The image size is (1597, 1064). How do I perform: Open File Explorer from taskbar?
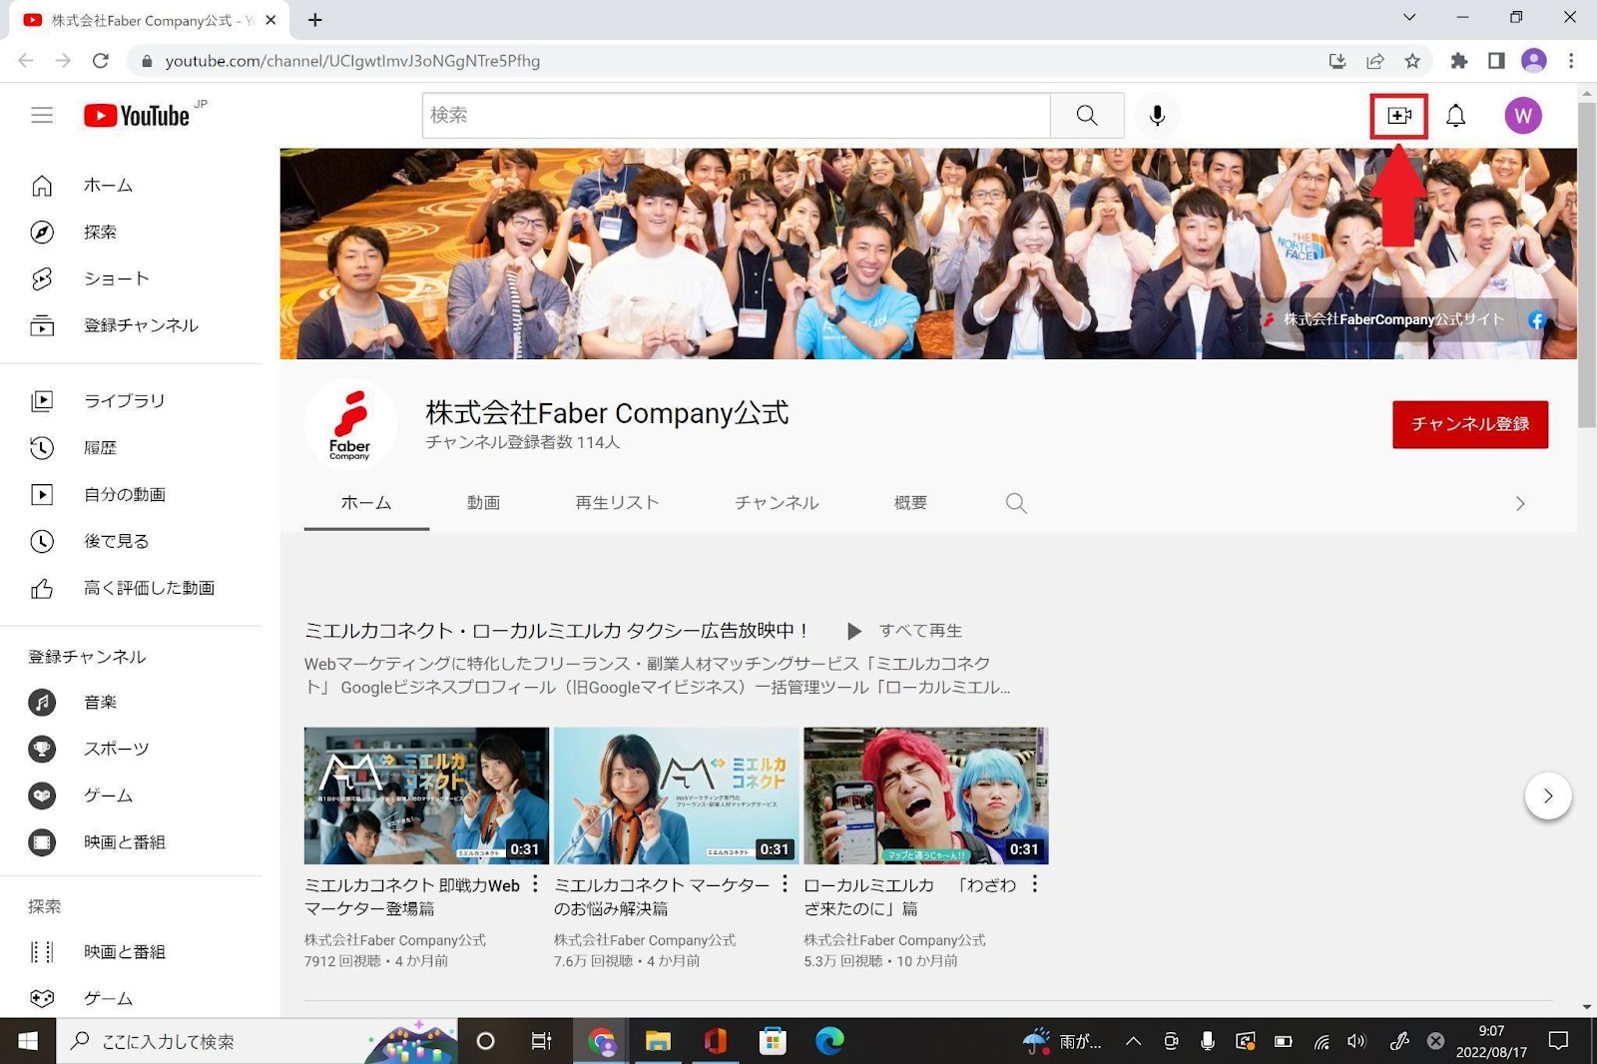coord(658,1041)
